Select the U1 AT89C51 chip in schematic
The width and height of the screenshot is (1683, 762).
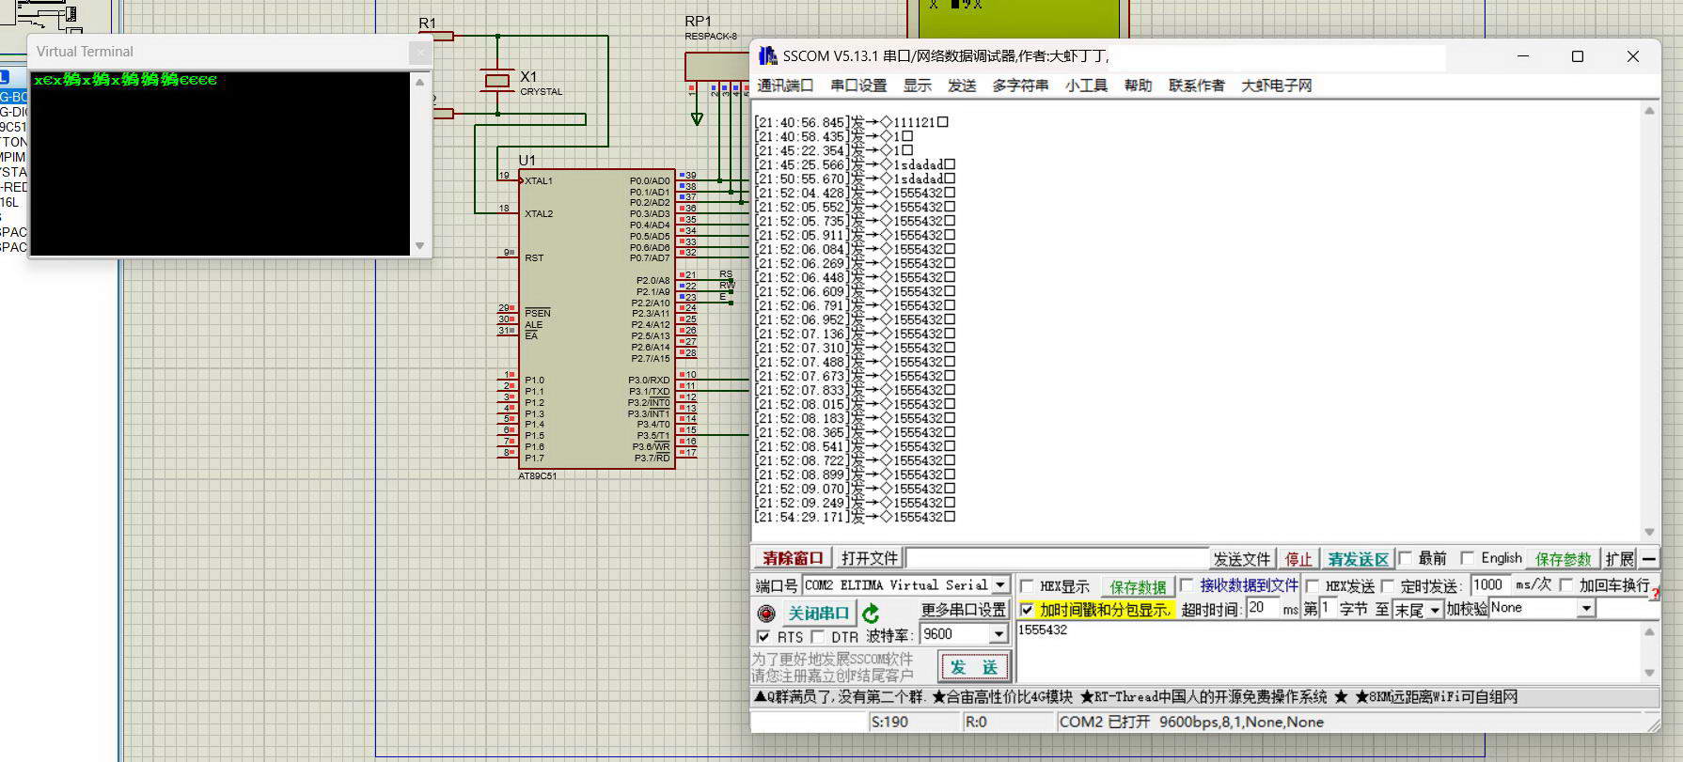tap(596, 319)
